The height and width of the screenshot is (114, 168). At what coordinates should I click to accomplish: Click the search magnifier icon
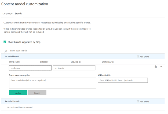6,51
